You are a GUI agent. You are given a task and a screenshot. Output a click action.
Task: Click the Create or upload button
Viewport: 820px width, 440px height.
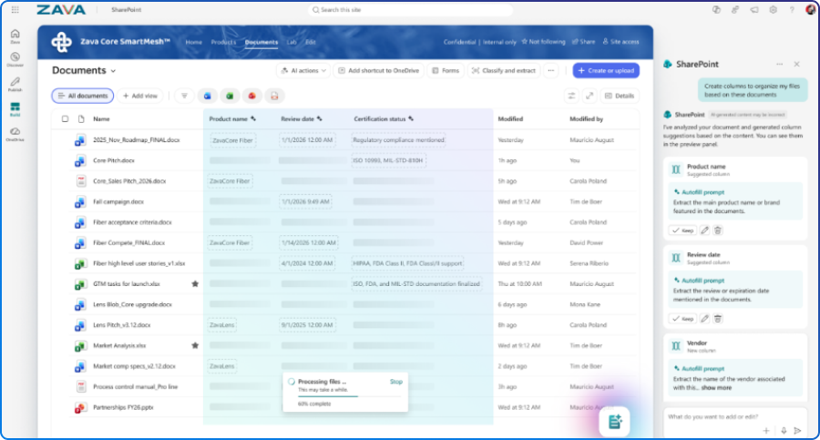pos(606,71)
